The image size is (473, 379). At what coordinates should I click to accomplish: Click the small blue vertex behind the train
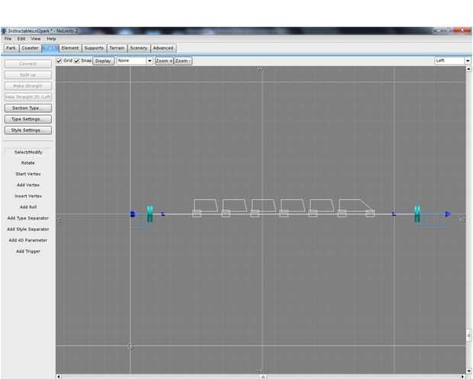pos(162,214)
